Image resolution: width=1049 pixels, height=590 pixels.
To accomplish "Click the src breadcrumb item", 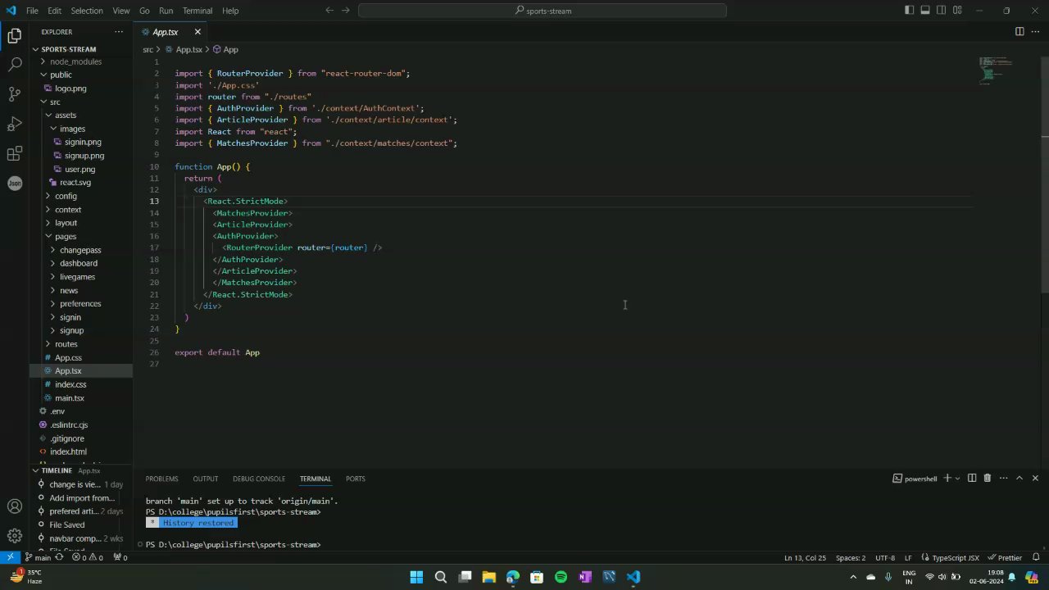I will click(148, 50).
